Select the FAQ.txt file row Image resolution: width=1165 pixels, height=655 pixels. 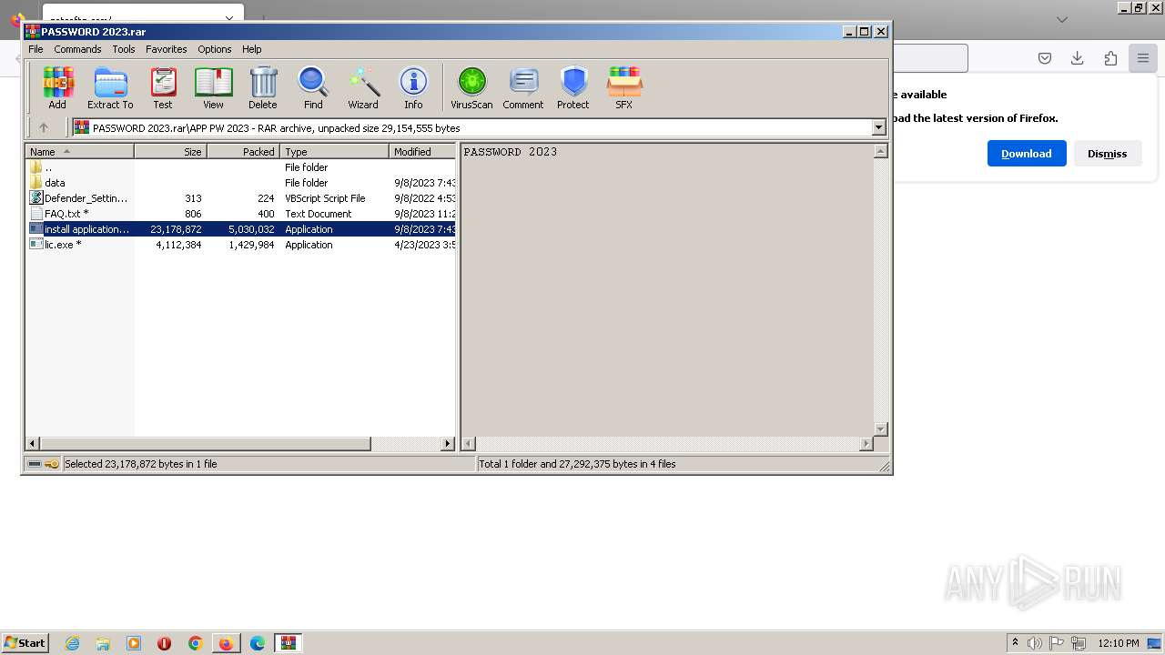241,214
